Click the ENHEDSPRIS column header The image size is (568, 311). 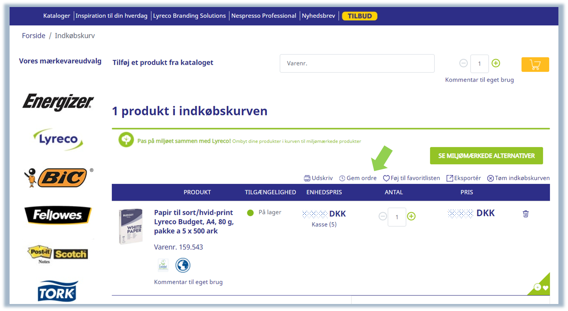324,192
